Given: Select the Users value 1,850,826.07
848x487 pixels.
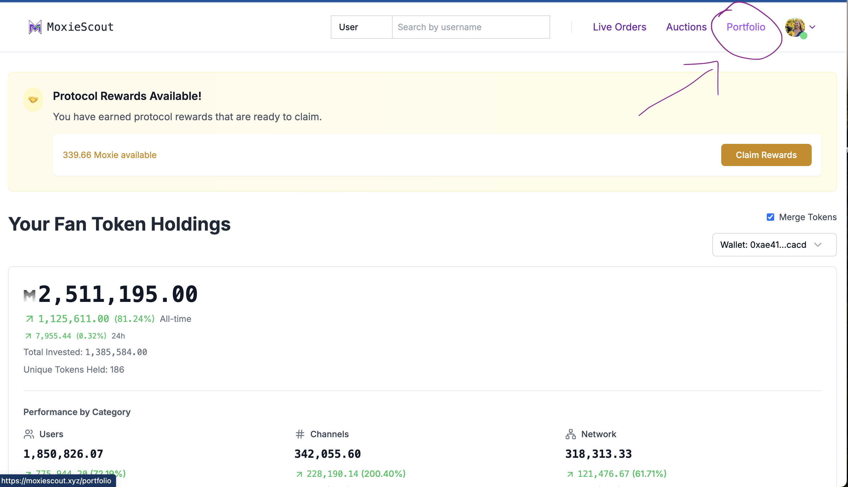Looking at the screenshot, I should pyautogui.click(x=63, y=454).
